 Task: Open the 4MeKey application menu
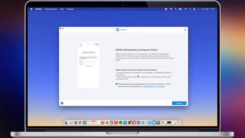(x=39, y=9)
